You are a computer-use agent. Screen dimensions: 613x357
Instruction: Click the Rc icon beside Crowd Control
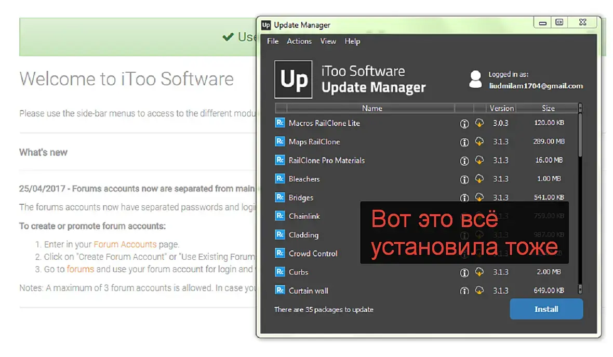coord(280,253)
